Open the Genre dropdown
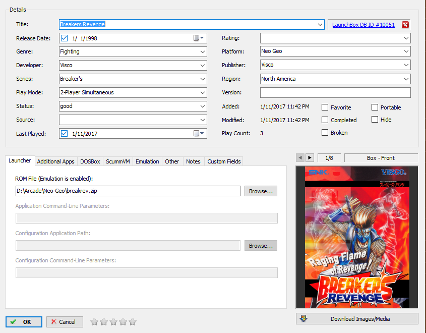Screen dimensions: 426x333 (202, 51)
